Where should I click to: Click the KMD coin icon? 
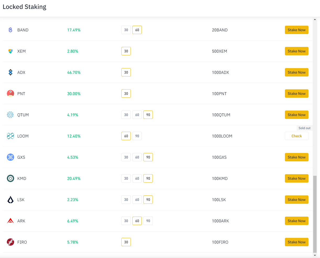click(x=10, y=178)
